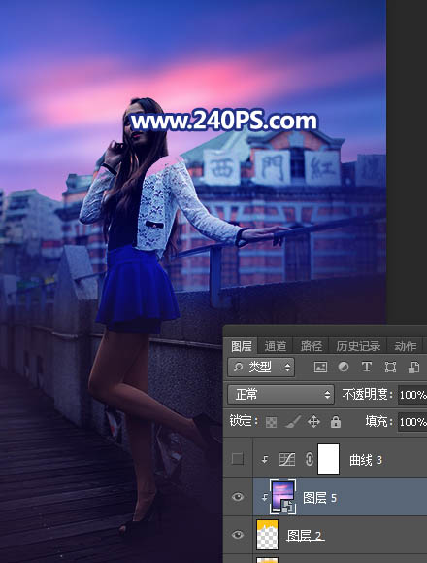Viewport: 427px width, 563px height.
Task: Open the 路径 (Paths) tab
Action: point(311,346)
